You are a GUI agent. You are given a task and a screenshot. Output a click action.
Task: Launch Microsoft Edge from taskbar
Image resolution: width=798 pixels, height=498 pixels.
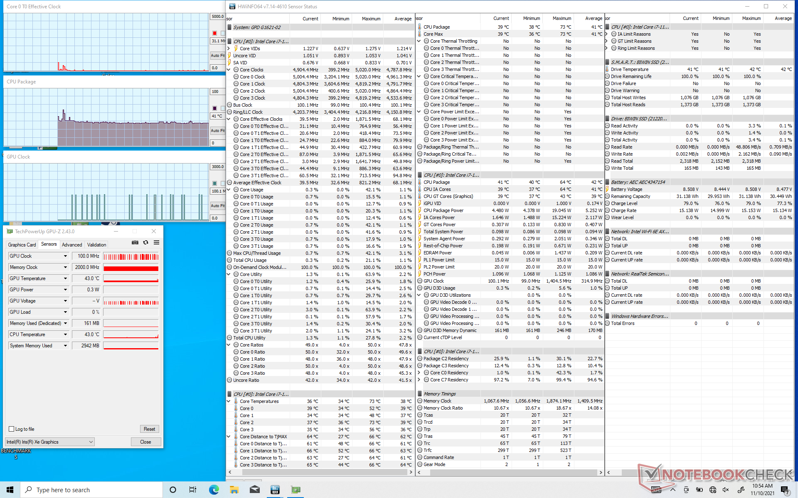click(214, 490)
